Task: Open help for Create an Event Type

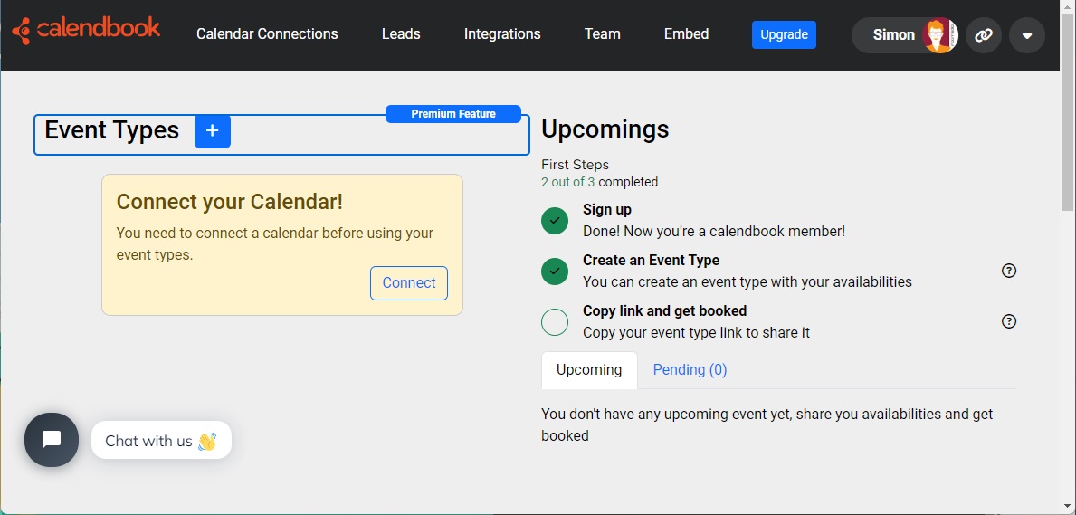Action: (x=1009, y=271)
